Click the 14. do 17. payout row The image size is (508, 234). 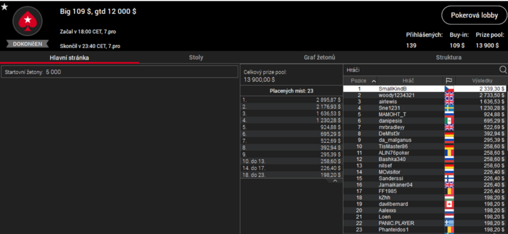(x=291, y=169)
